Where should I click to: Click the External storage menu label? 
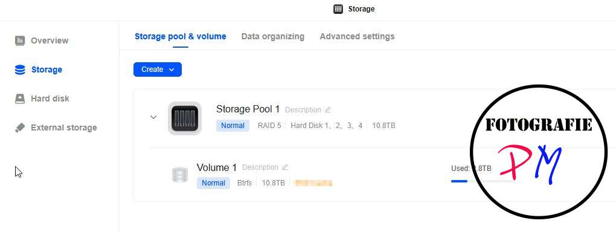pos(63,128)
